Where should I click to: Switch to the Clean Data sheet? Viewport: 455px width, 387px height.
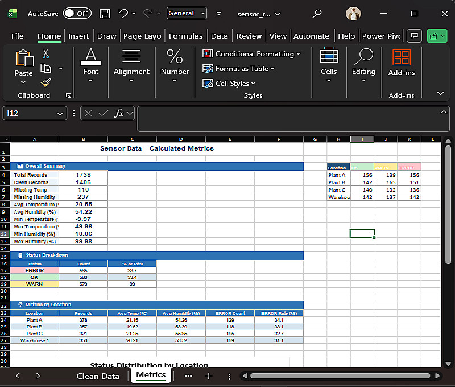pos(98,376)
